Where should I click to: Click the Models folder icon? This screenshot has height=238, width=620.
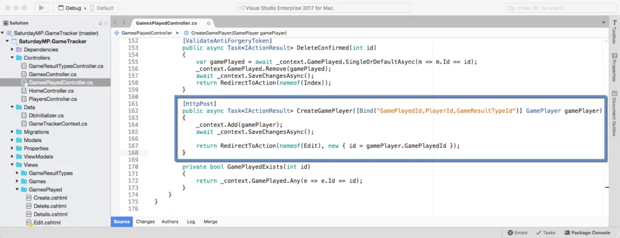point(19,140)
